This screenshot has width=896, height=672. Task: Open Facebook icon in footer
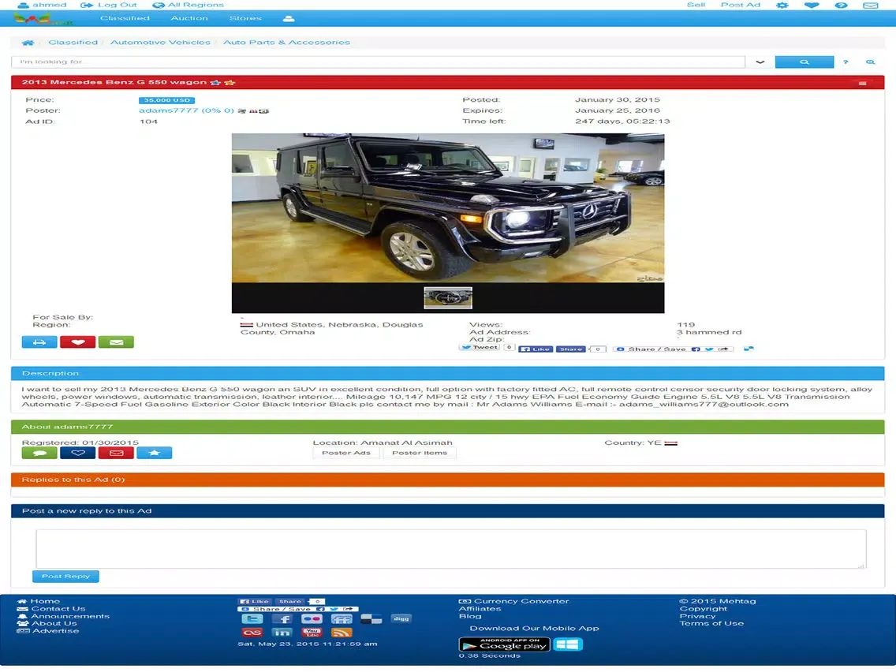click(282, 619)
